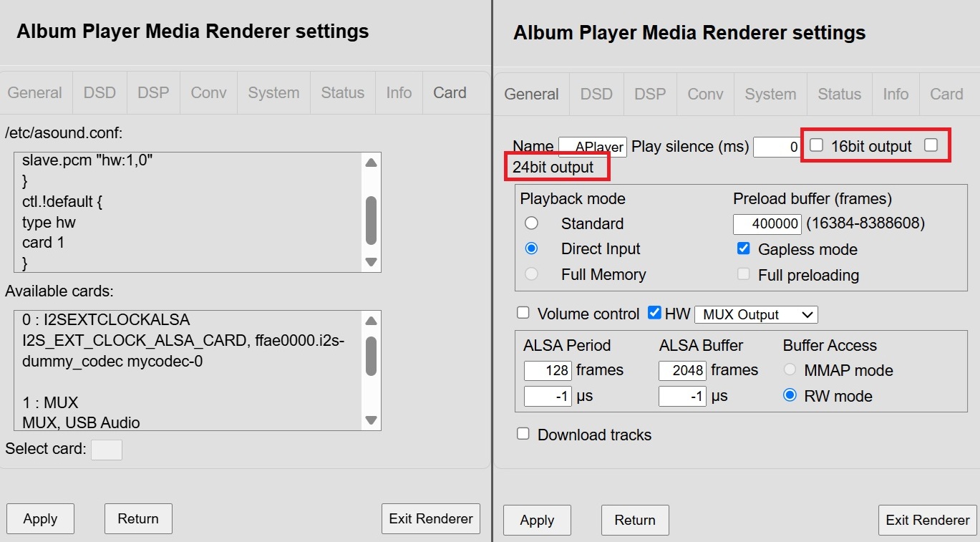
Task: Open the Status tab in right panel
Action: 840,94
